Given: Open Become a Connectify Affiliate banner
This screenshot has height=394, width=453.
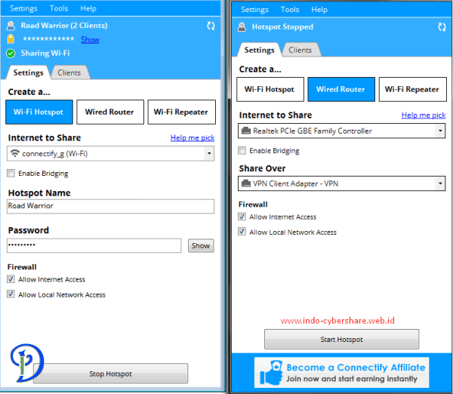Looking at the screenshot, I should (341, 373).
